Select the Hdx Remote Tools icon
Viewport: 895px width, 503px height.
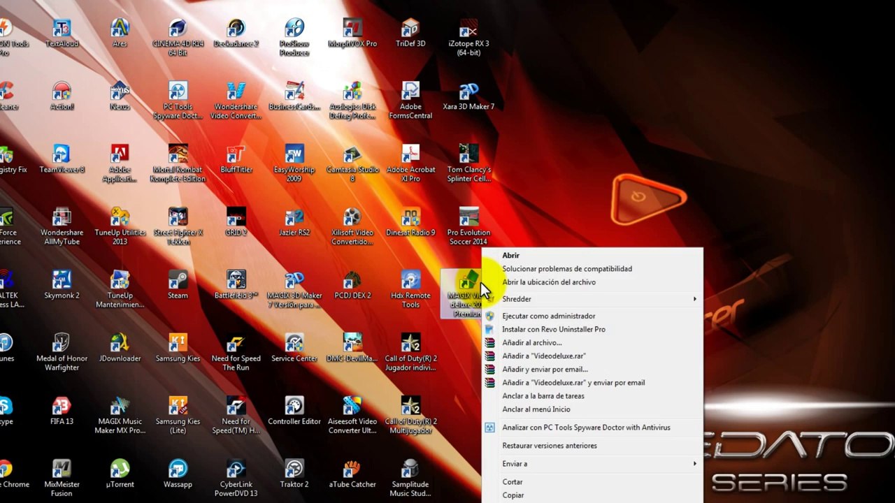(x=410, y=289)
